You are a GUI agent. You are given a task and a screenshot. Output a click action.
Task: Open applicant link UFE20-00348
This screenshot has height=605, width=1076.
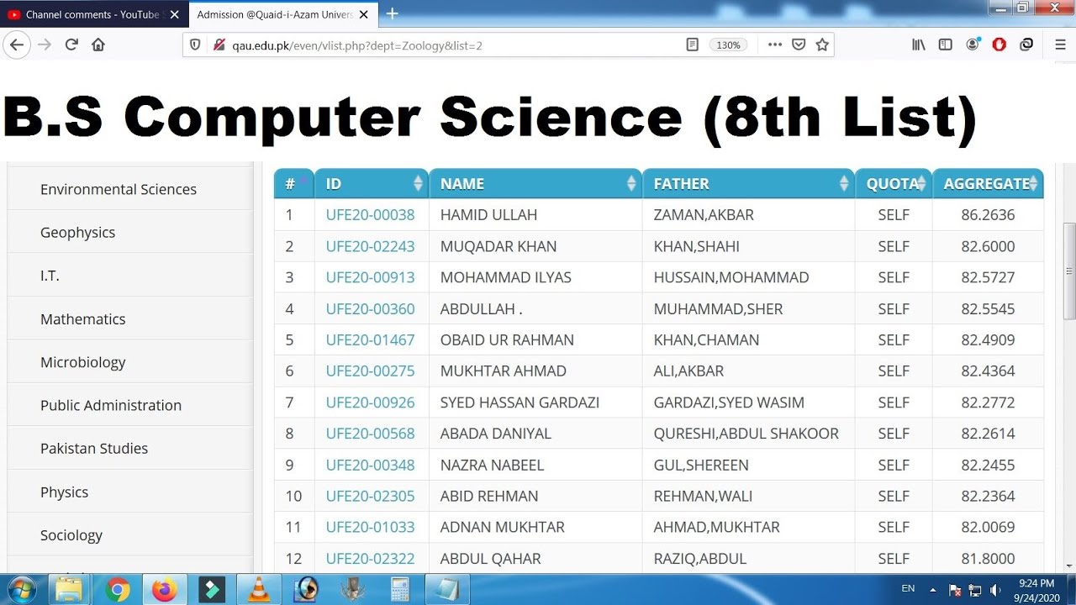370,465
